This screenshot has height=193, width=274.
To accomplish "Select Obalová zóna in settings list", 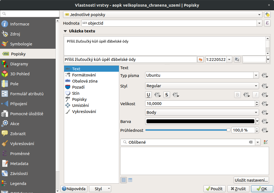I will point(92,81).
